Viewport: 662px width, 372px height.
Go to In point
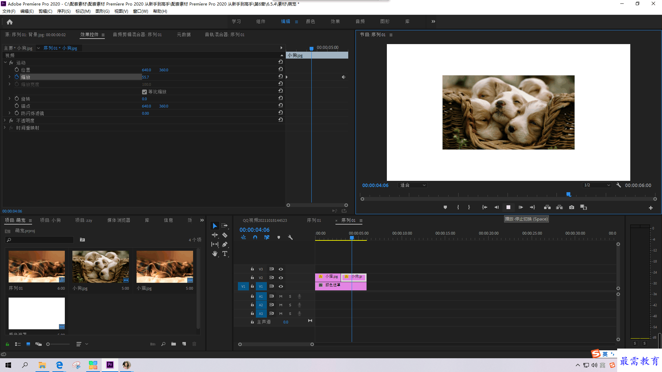tap(484, 207)
